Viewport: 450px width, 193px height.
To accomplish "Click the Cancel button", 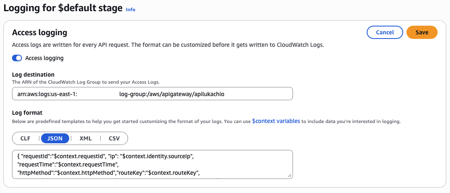I will point(385,32).
